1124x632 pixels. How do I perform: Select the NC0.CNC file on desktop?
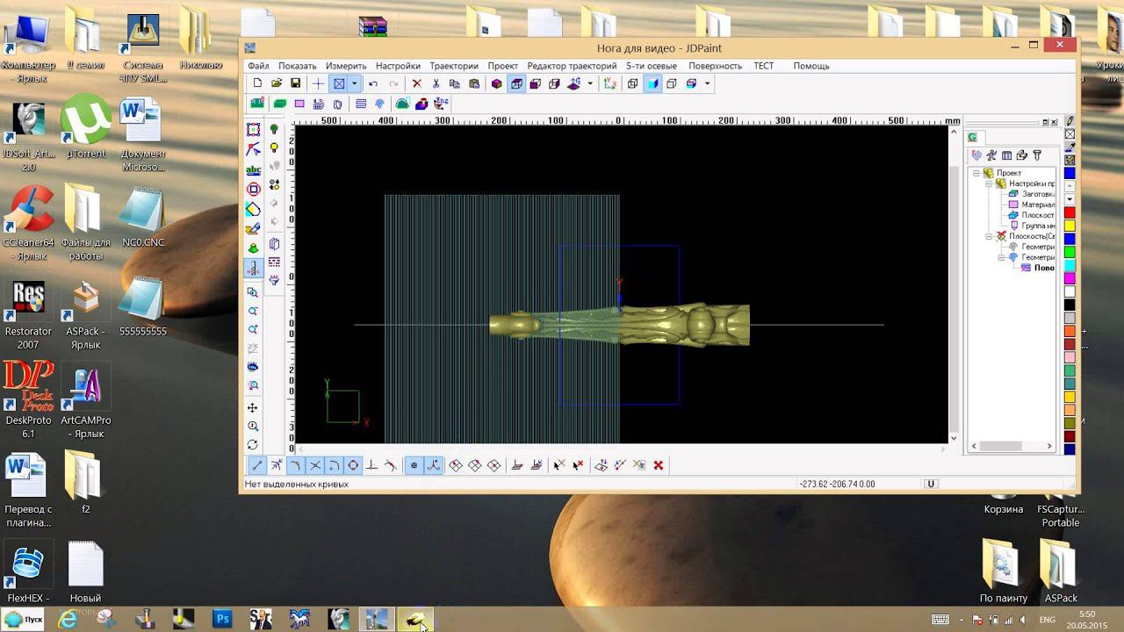143,217
